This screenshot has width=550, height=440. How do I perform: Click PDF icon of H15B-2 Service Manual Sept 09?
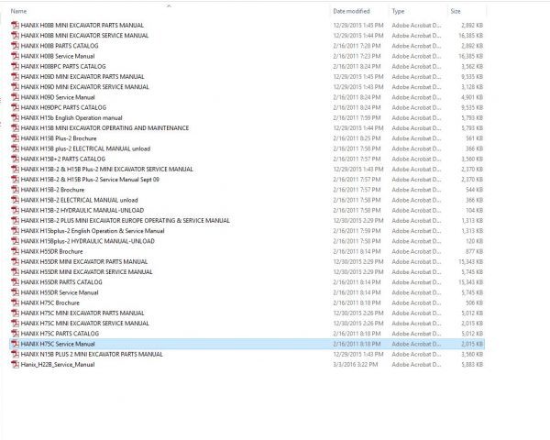coord(15,180)
